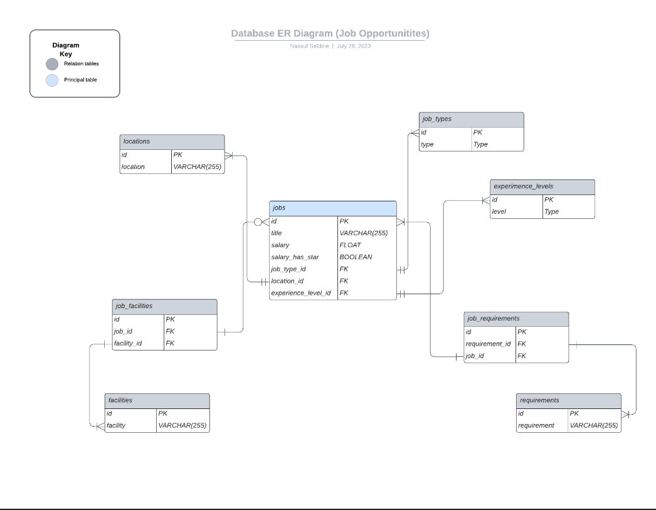Click the 'Nassuf Sefdine | July 28, 2023' subtitle
This screenshot has width=656, height=510.
330,46
